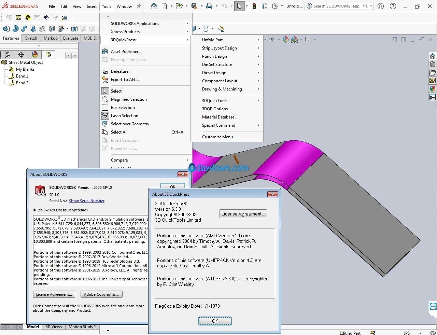Viewport: 437px width, 335px height.
Task: Expand the SOLIDWORKS Applications submenu
Action: pyautogui.click(x=187, y=24)
